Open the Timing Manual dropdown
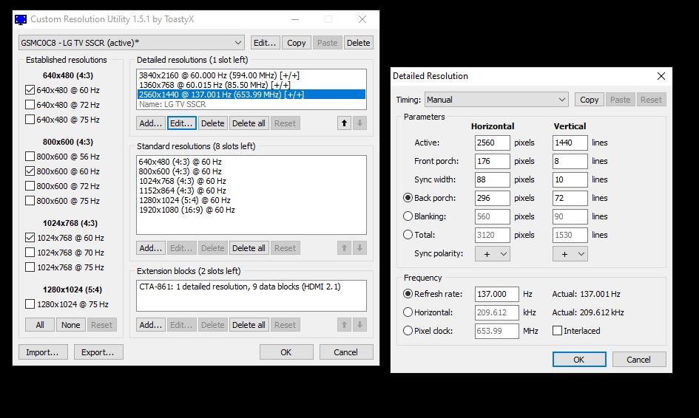This screenshot has width=699, height=418. (496, 100)
